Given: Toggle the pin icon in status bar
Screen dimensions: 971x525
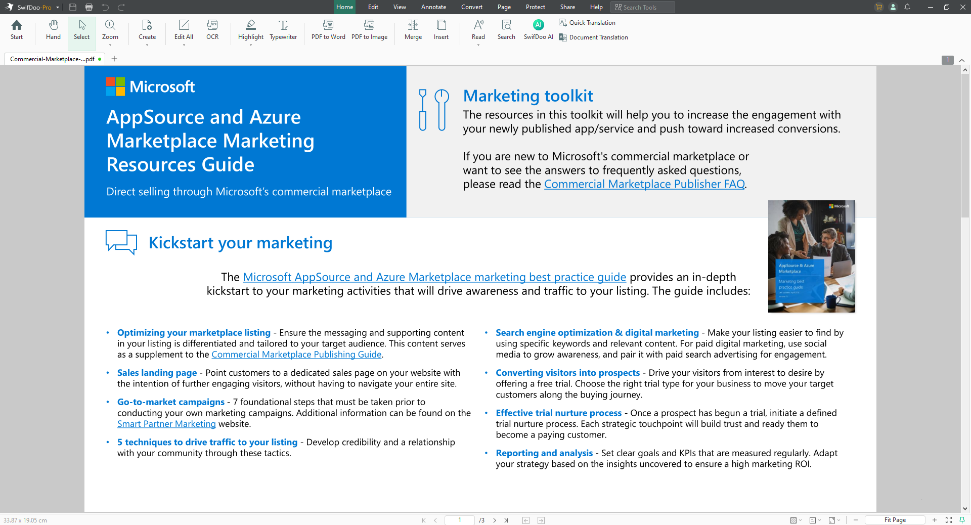Looking at the screenshot, I should [x=962, y=520].
